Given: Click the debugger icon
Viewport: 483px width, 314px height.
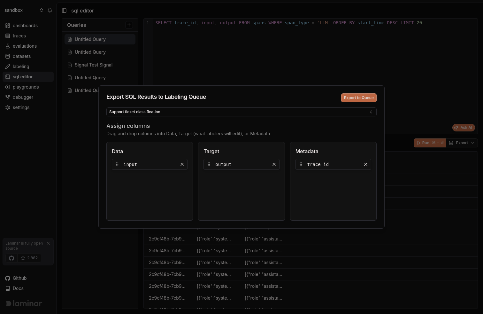Looking at the screenshot, I should (8, 97).
